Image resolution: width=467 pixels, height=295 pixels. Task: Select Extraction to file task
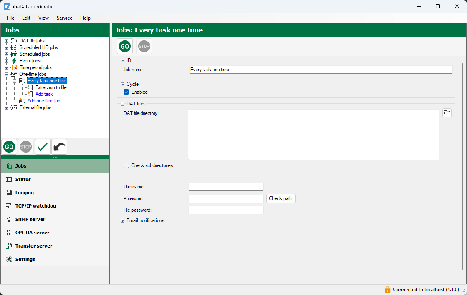pos(51,87)
